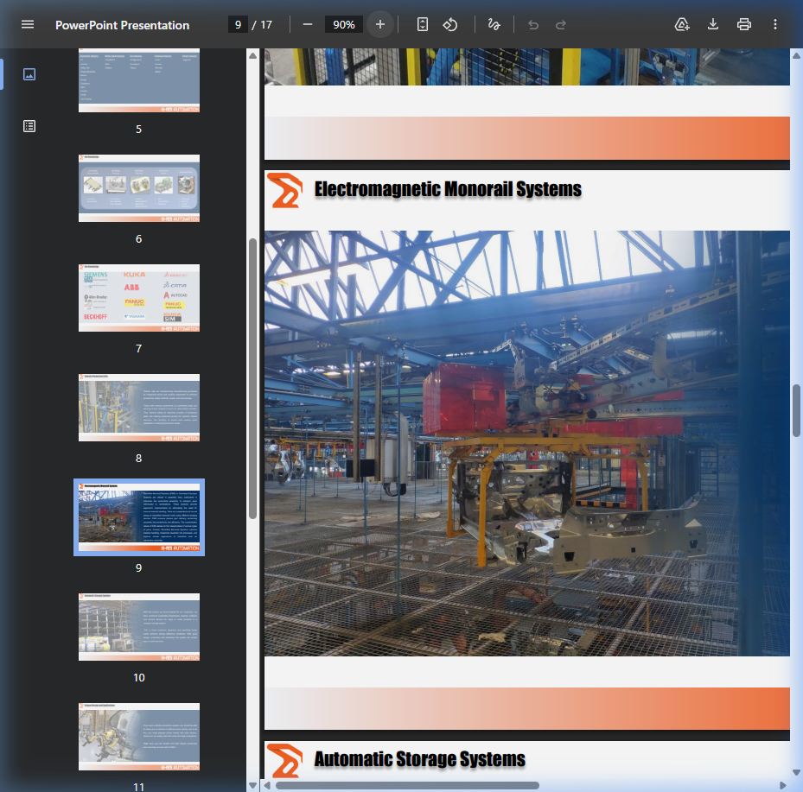The width and height of the screenshot is (803, 792).
Task: Click the zoom in plus button
Action: [380, 24]
